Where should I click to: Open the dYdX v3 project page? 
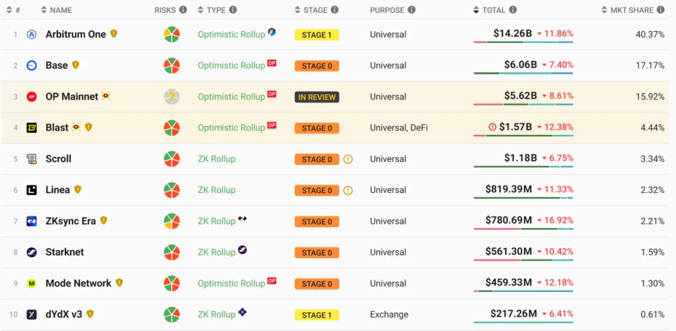coord(64,315)
